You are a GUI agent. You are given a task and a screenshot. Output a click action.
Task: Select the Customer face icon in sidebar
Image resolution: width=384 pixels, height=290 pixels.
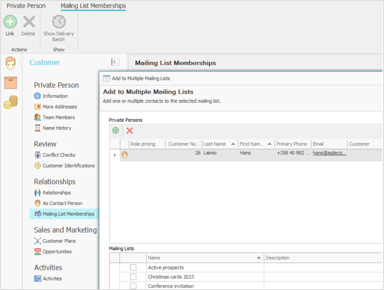(10, 63)
